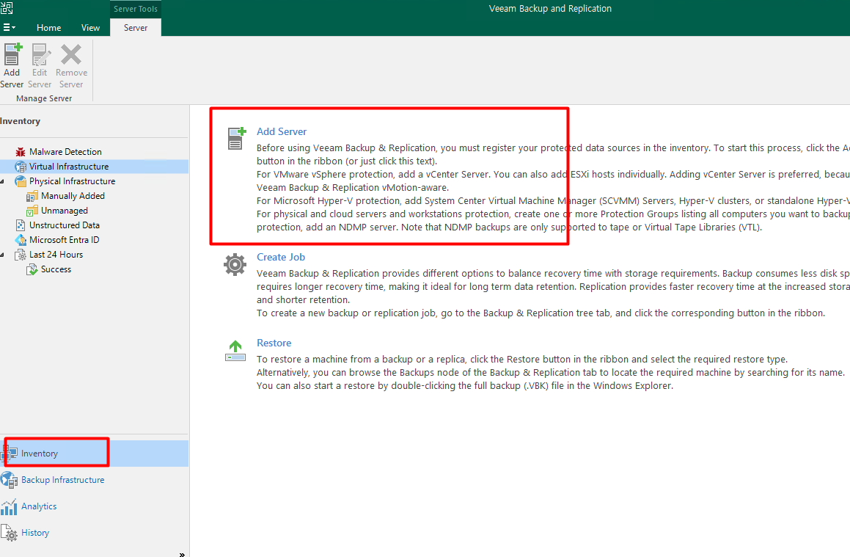Click the Analytics chart icon
850x557 pixels.
9,507
